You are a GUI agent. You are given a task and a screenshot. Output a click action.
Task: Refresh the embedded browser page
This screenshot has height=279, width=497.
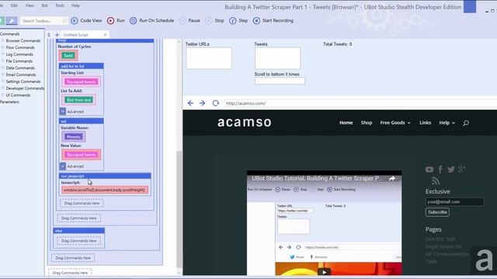[x=216, y=103]
